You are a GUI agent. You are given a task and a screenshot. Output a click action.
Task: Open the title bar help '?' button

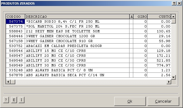click(x=174, y=3)
